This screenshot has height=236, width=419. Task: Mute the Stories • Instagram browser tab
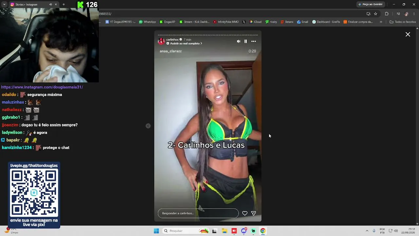(50, 5)
